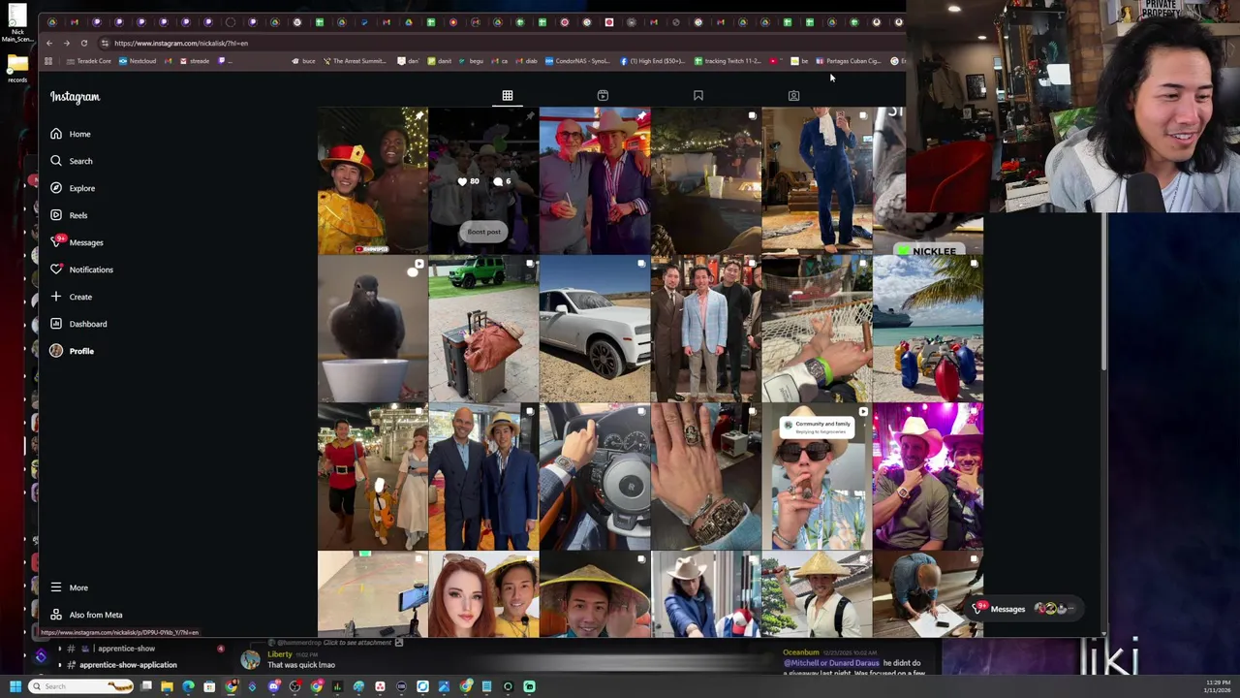The width and height of the screenshot is (1240, 698).
Task: Go forward in the browser
Action: (x=66, y=43)
